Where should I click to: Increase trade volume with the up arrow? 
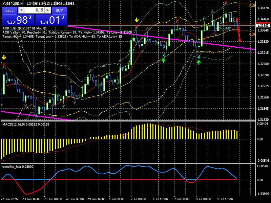click(48, 10)
